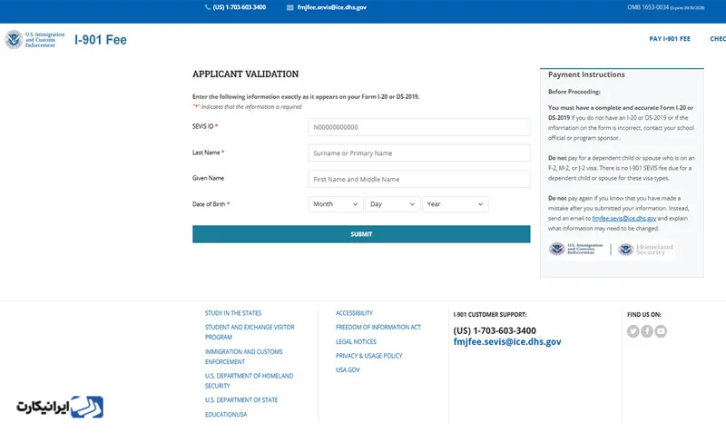Open the Study in the States footer link
The image size is (726, 433).
[233, 313]
